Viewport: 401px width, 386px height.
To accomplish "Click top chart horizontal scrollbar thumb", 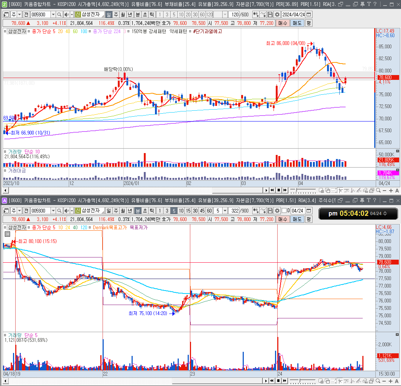I will (237, 191).
